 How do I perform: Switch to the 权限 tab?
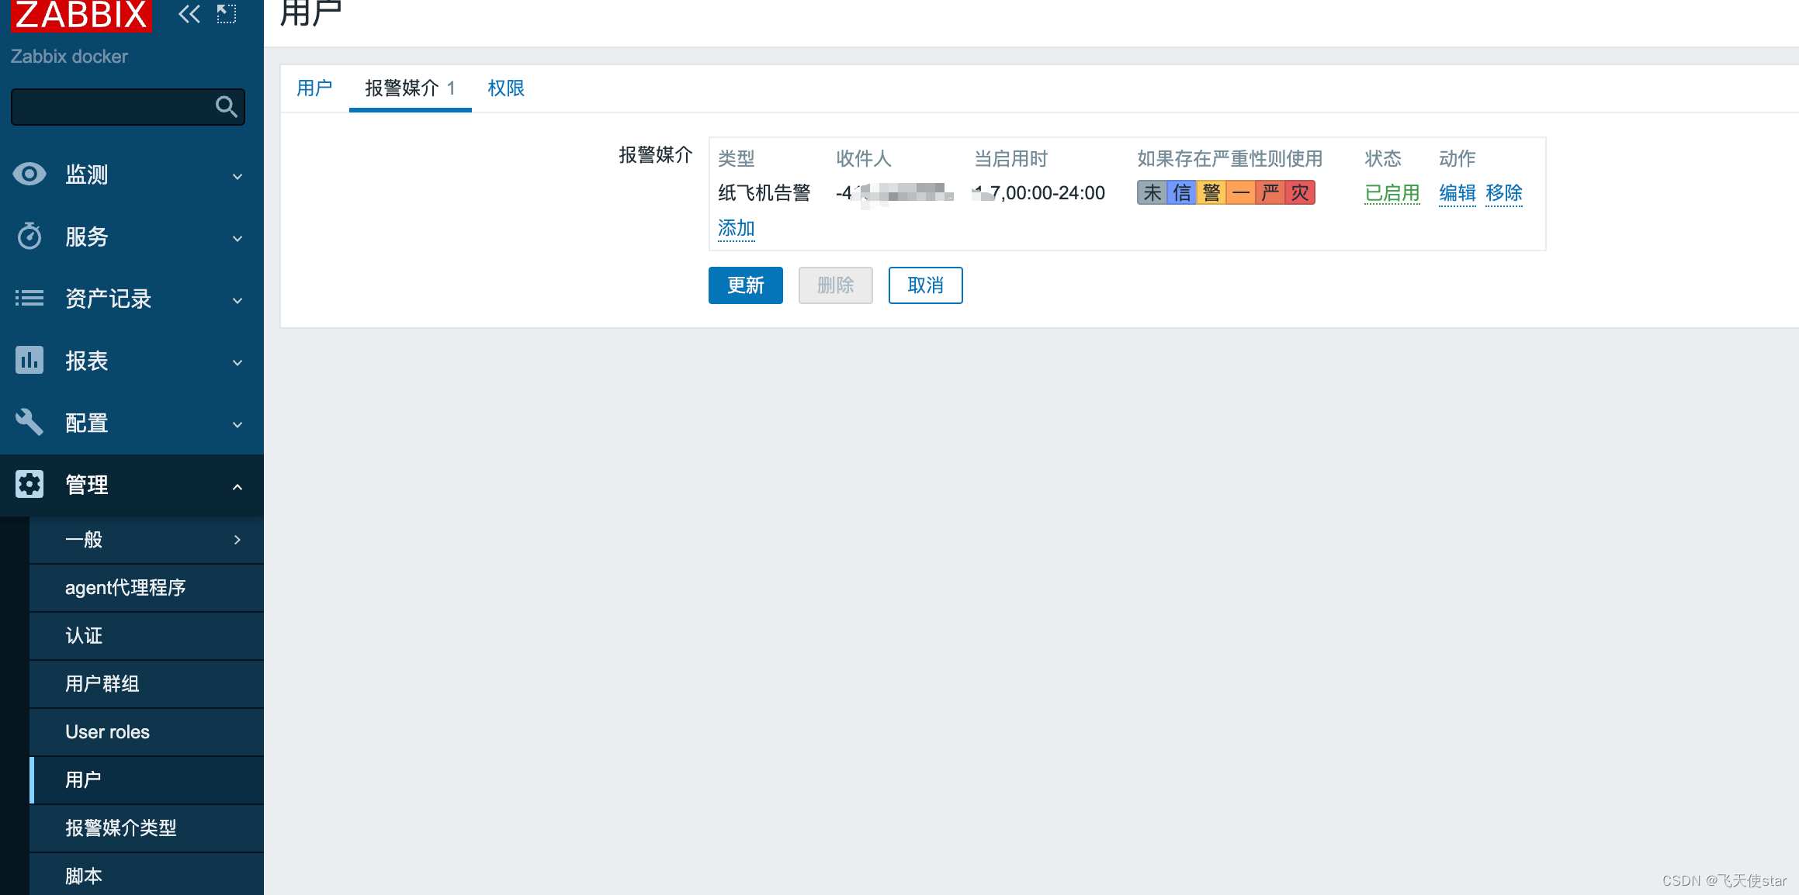click(x=506, y=88)
